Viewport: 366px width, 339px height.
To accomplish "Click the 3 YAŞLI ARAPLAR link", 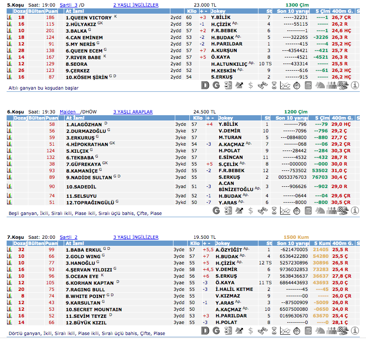I will 132,112.
